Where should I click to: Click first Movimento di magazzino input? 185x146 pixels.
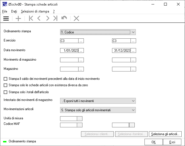pyautogui.click(x=69, y=60)
